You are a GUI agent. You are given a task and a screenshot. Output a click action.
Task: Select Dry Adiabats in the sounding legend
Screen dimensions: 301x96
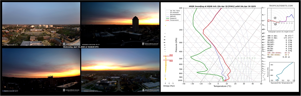[x=174, y=12]
